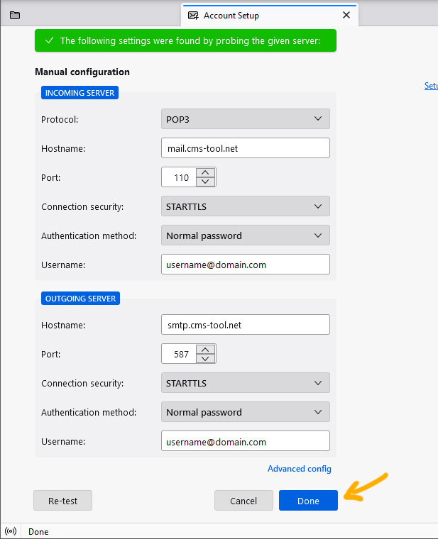Image resolution: width=438 pixels, height=539 pixels.
Task: Click the envelope icon on Account Setup tab
Action: [x=193, y=15]
